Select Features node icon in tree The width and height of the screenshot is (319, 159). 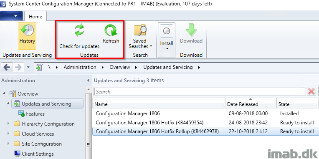pos(21,114)
